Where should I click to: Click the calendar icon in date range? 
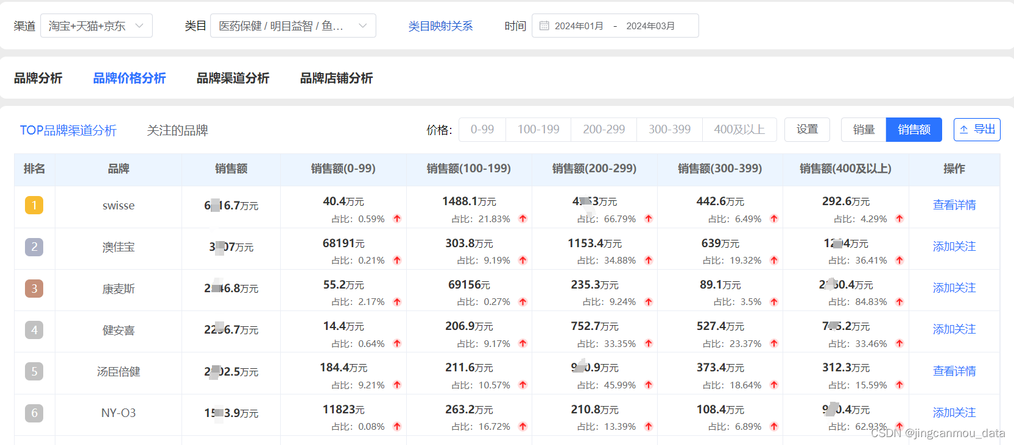point(544,26)
